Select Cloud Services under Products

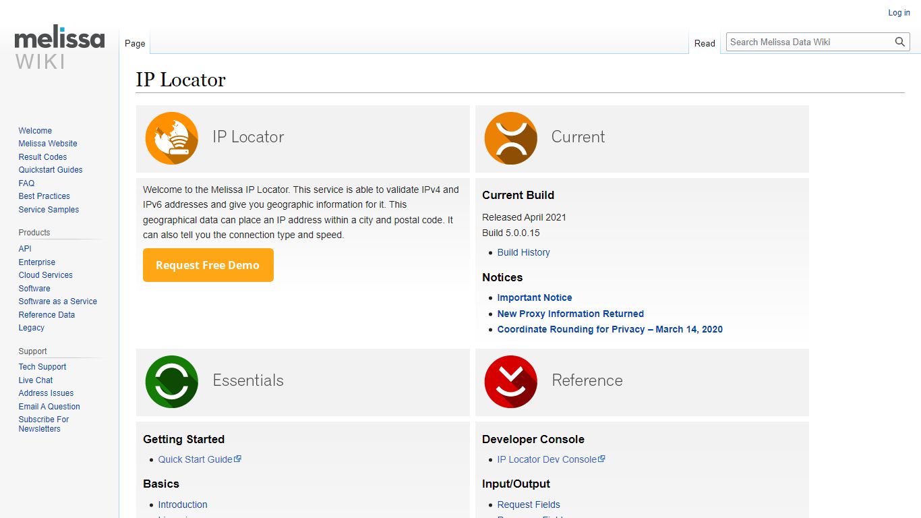[x=46, y=275]
